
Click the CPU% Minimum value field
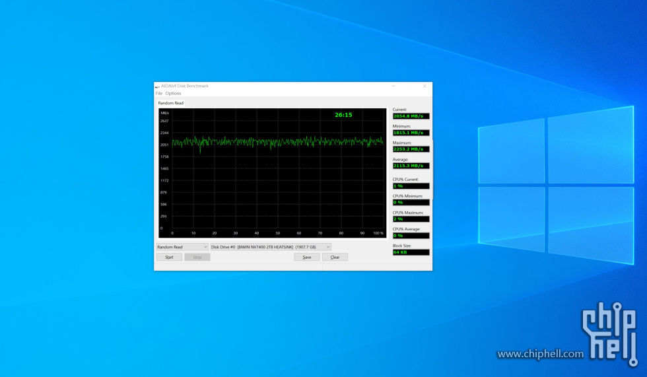coord(411,203)
